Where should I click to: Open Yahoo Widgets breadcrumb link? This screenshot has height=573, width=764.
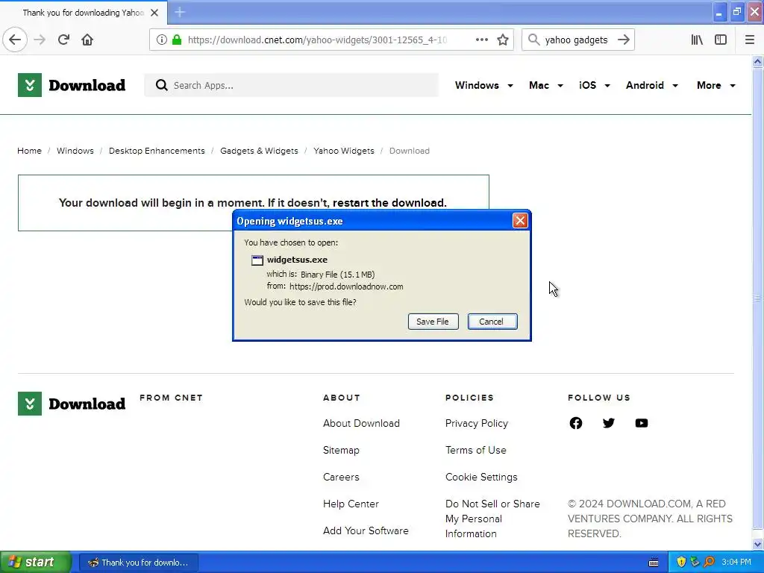click(x=343, y=151)
